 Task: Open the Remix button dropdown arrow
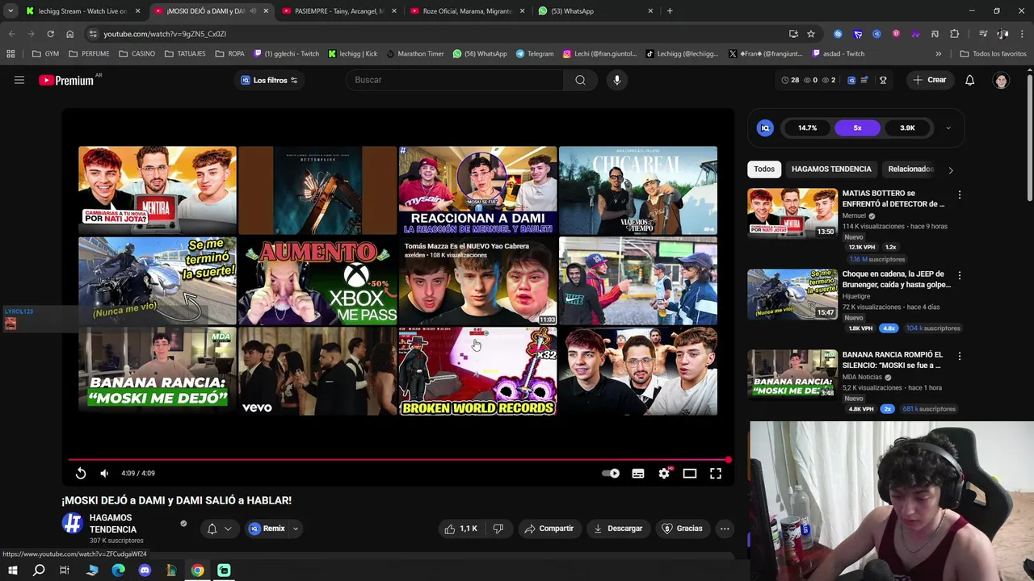[x=296, y=529]
